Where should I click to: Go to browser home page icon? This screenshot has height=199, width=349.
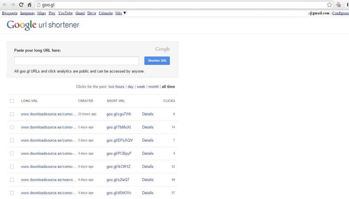click(x=30, y=5)
